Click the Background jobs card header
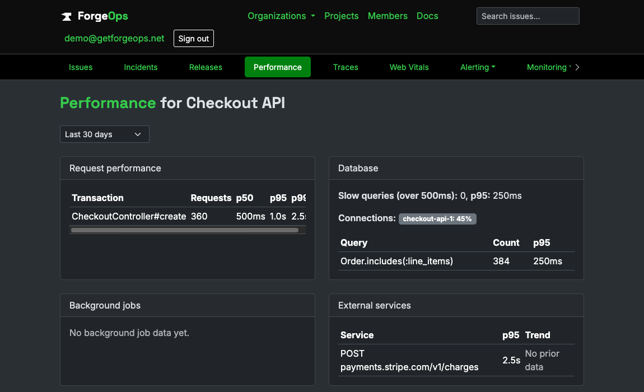644x392 pixels. pyautogui.click(x=188, y=305)
